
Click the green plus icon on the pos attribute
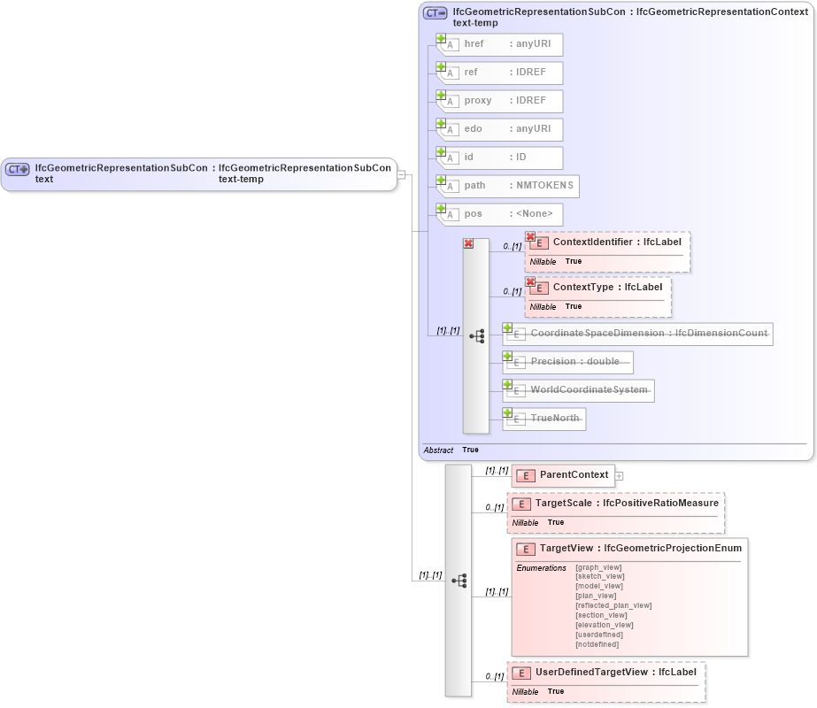coord(439,210)
